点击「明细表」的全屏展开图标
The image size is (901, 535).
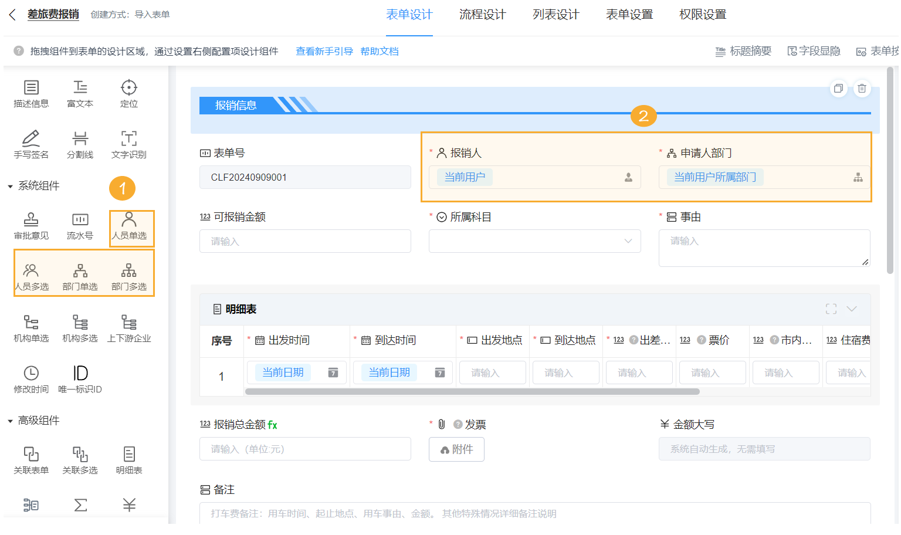[x=831, y=308]
